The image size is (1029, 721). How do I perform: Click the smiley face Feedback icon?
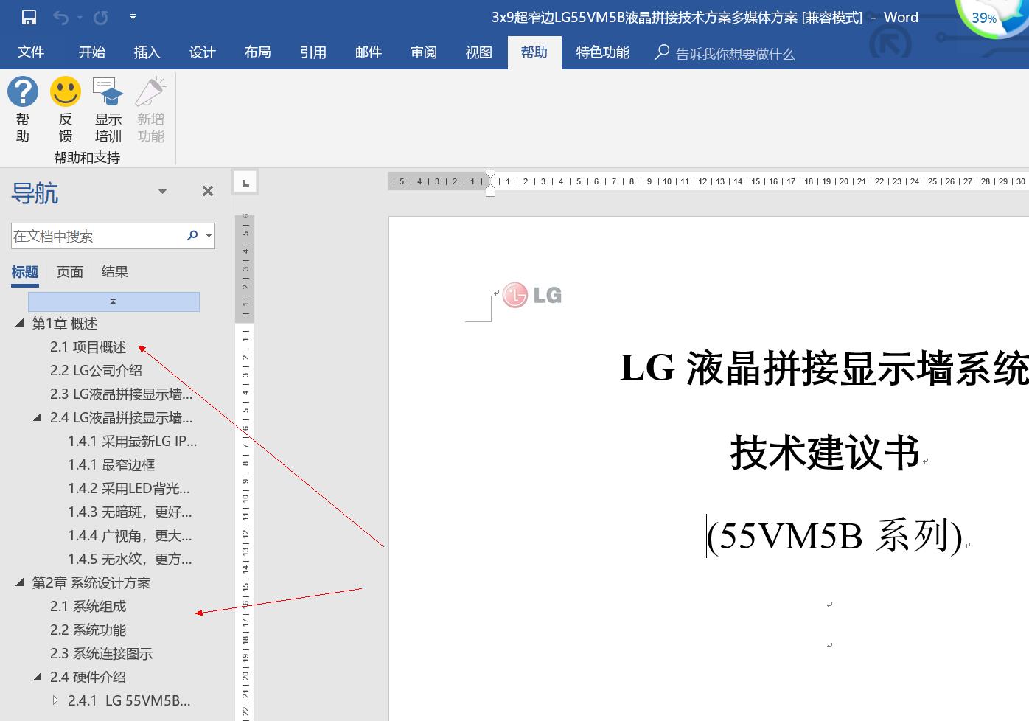click(x=66, y=92)
